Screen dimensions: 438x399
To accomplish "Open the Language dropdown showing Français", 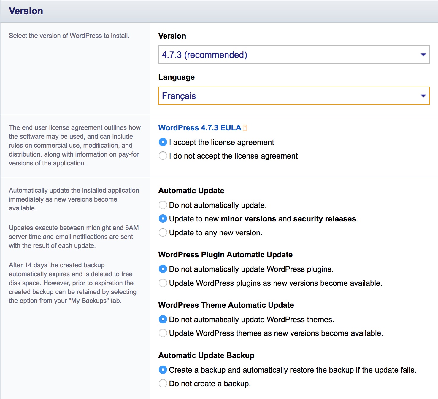I will point(294,96).
